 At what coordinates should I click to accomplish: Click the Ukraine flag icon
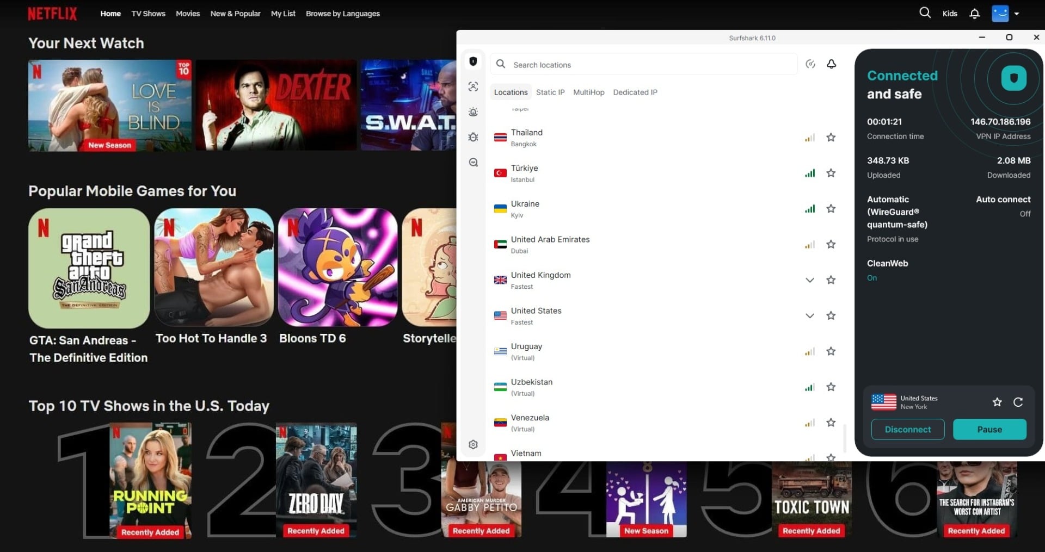click(x=500, y=209)
